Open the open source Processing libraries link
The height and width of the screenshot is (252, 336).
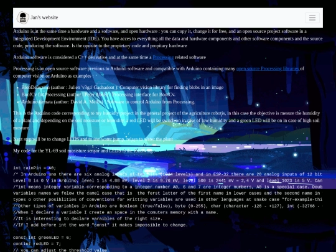pyautogui.click(x=268, y=68)
